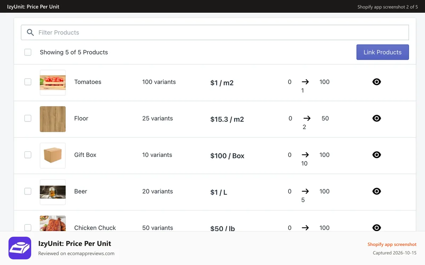Click the range arrow in Gift Box row
This screenshot has width=425, height=265.
coord(305,154)
